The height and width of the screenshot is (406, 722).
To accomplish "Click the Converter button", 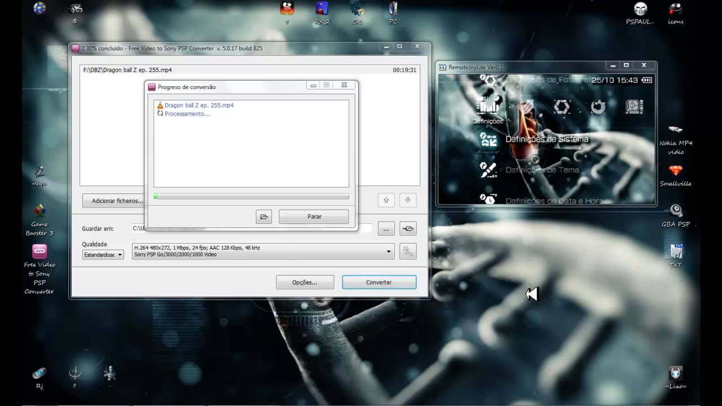I will coord(379,282).
